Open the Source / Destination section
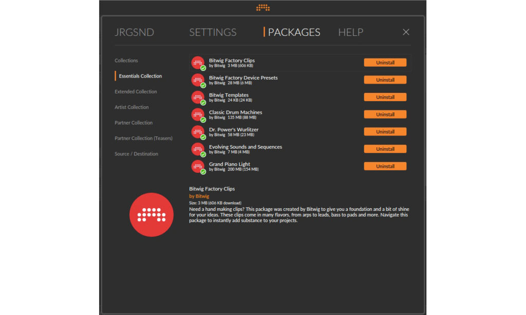This screenshot has height=315, width=526. point(136,154)
